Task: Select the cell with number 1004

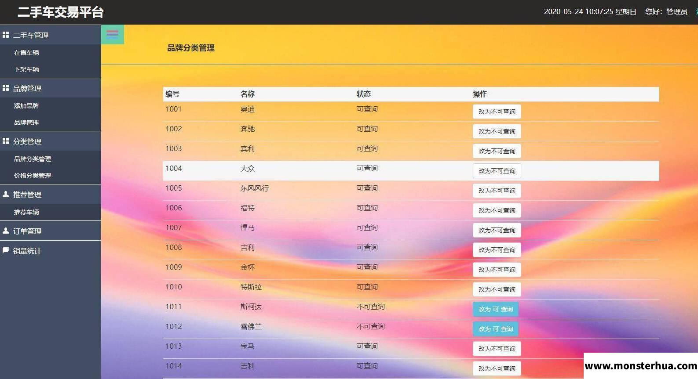Action: (x=174, y=168)
